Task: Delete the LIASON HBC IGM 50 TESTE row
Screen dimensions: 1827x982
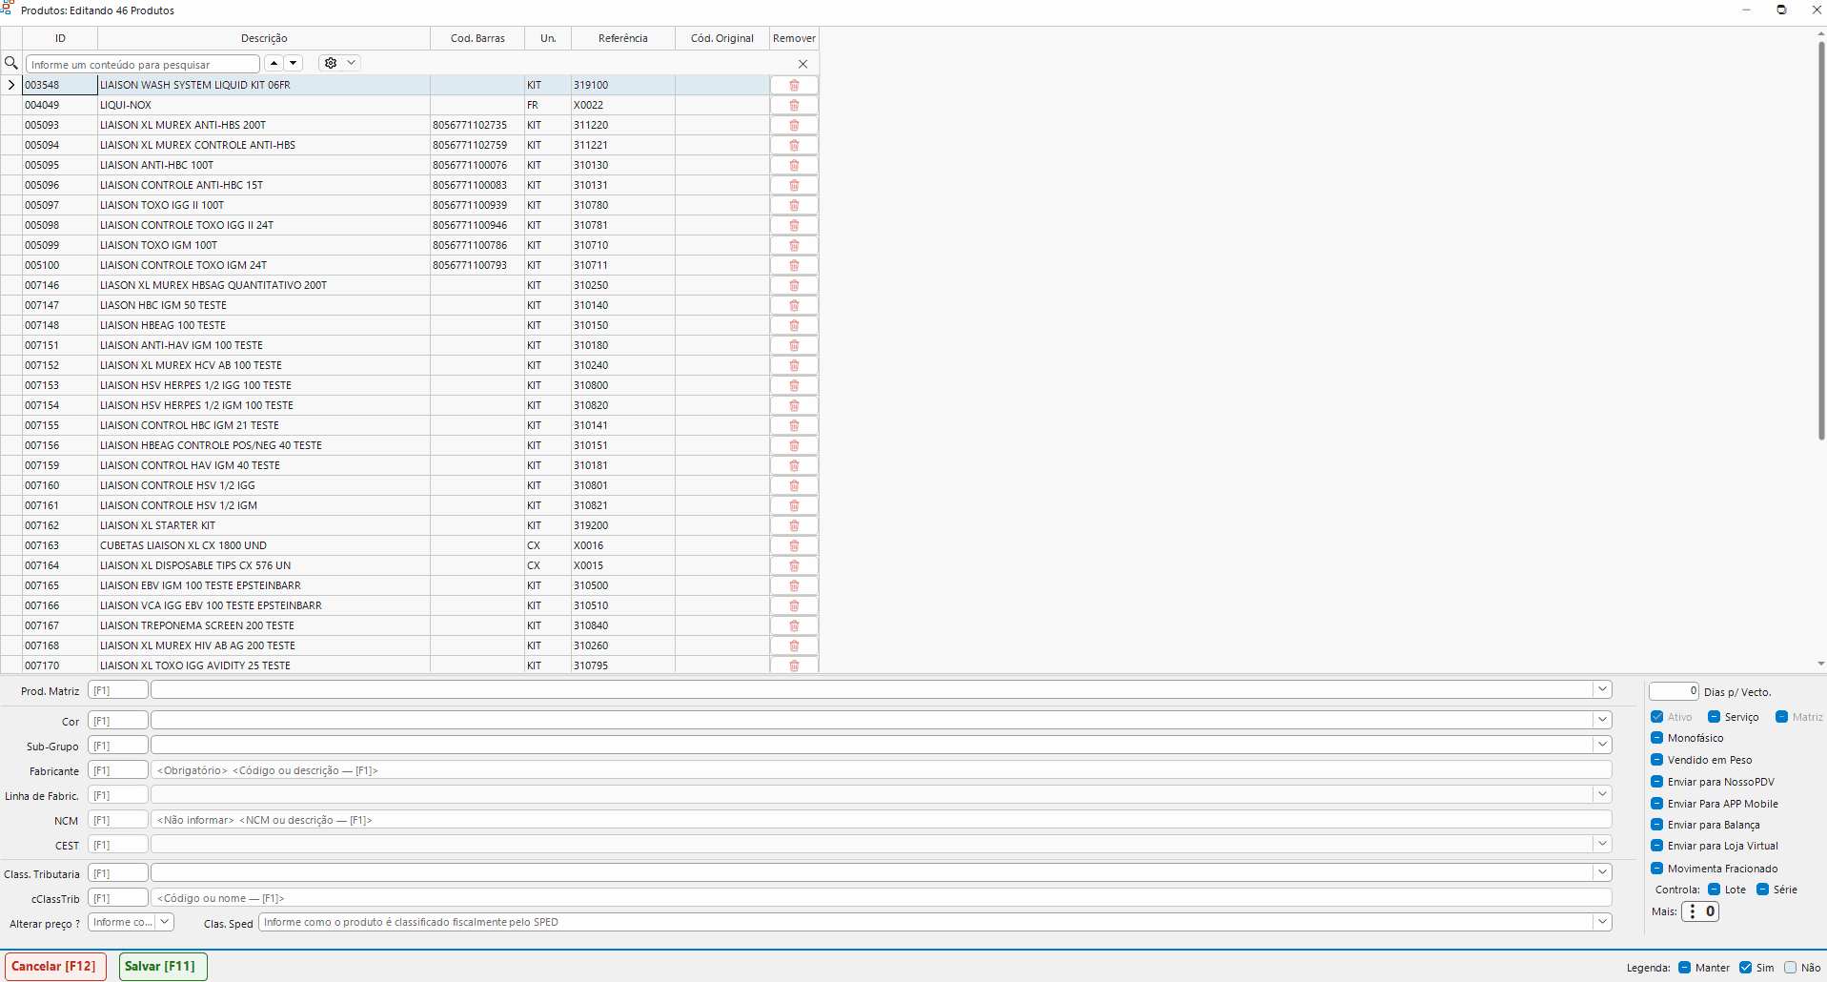Action: [794, 305]
